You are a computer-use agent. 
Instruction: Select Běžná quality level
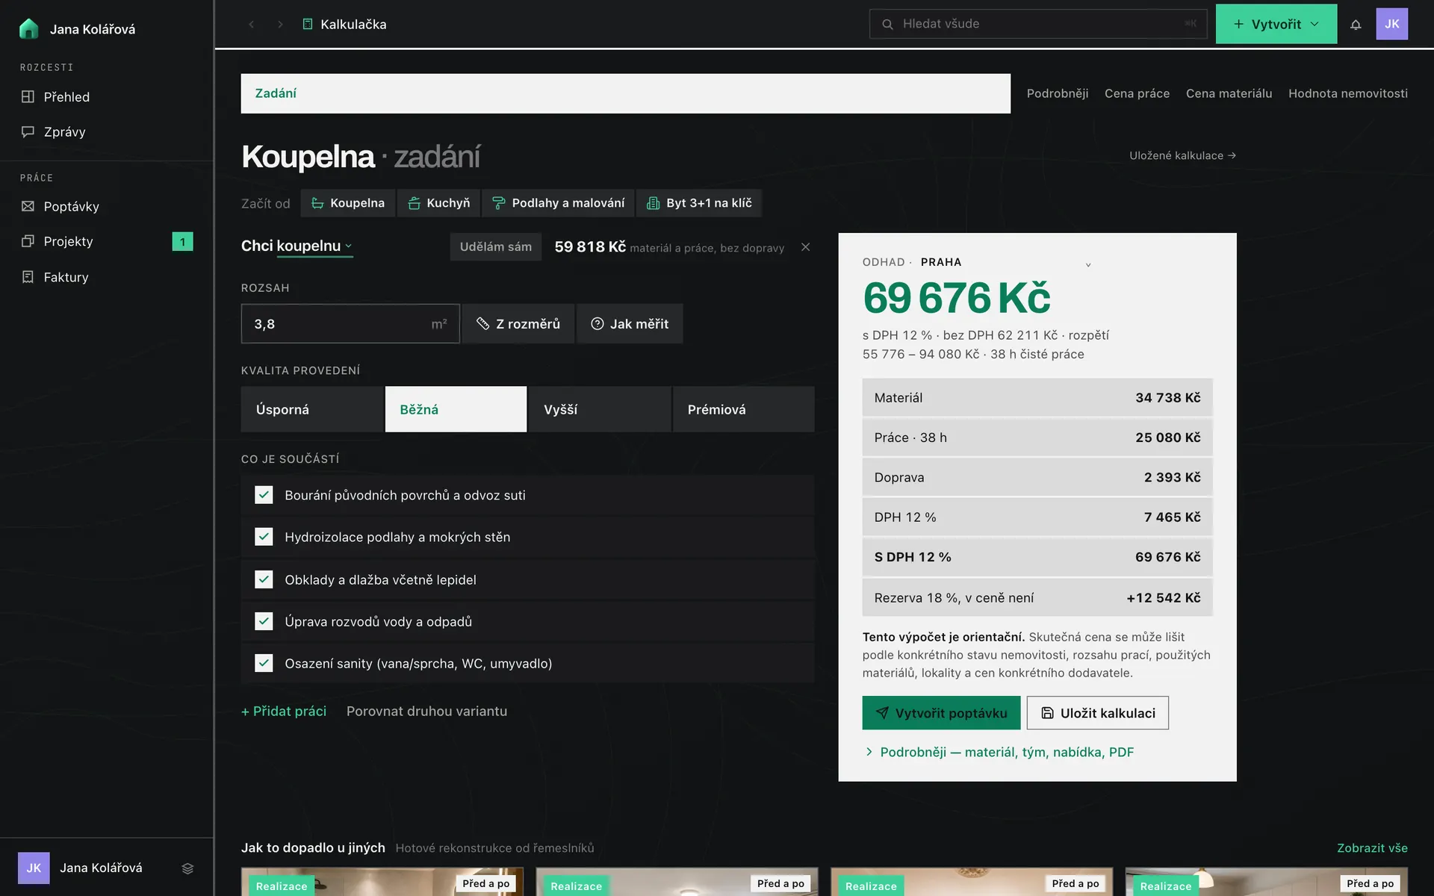(456, 409)
